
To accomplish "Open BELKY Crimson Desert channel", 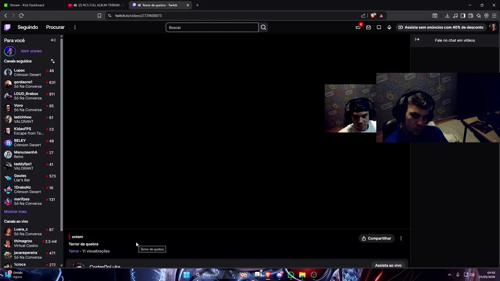I will [x=30, y=143].
